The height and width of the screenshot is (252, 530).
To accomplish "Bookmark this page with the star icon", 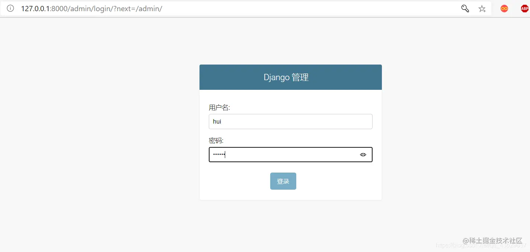I will pos(482,9).
